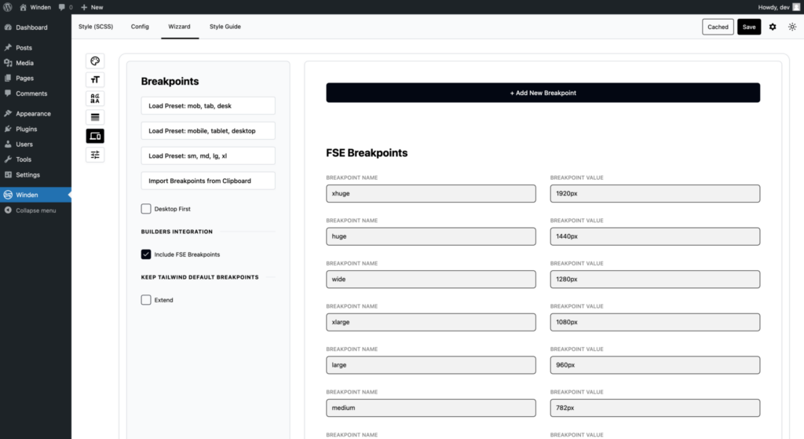Open the sliders tune wizard section
This screenshot has height=439, width=804.
pyautogui.click(x=95, y=155)
